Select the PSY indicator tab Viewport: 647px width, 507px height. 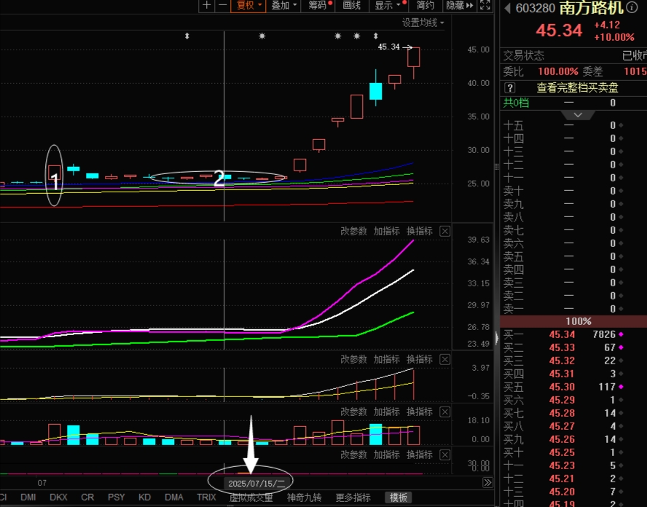pyautogui.click(x=117, y=498)
